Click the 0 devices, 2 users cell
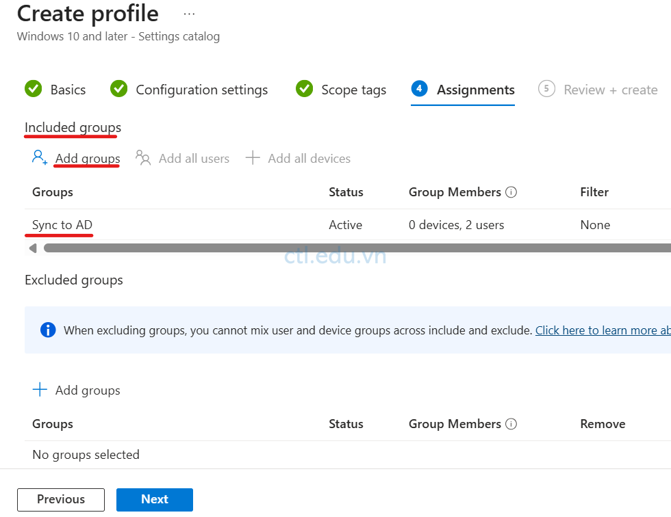Screen dimensions: 671x517 [456, 225]
